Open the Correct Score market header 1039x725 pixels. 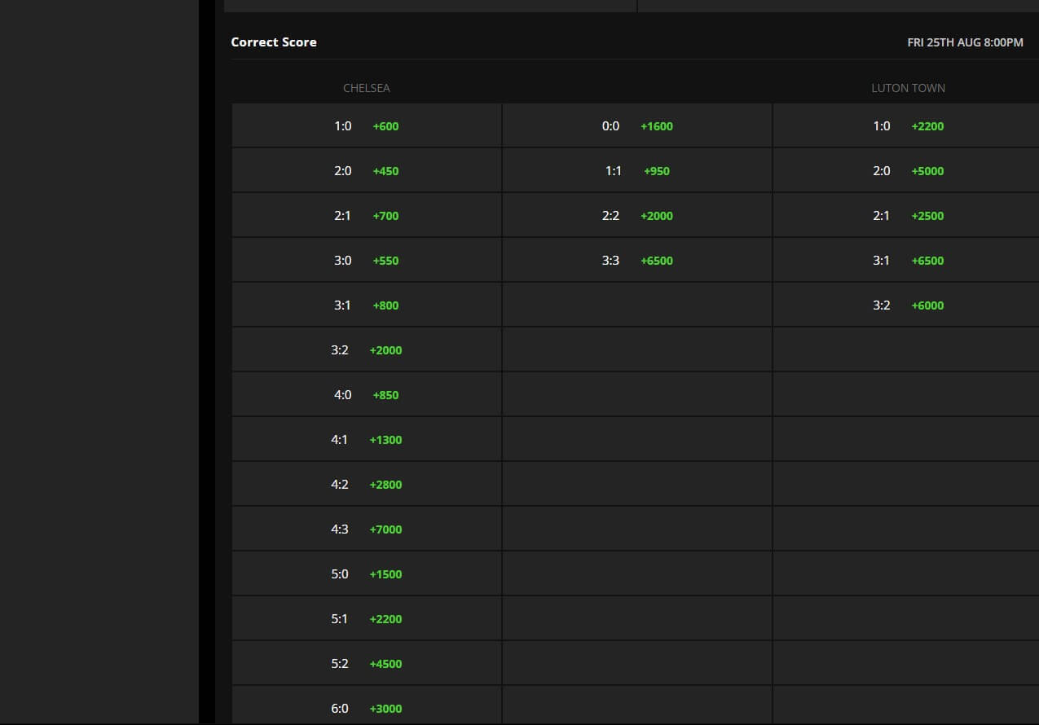coord(274,42)
